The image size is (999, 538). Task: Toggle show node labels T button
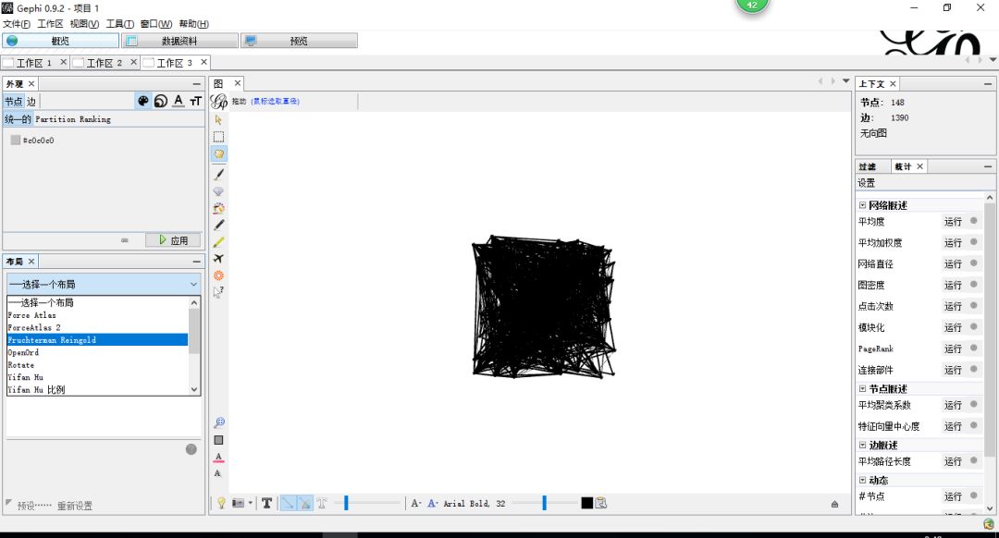[267, 503]
